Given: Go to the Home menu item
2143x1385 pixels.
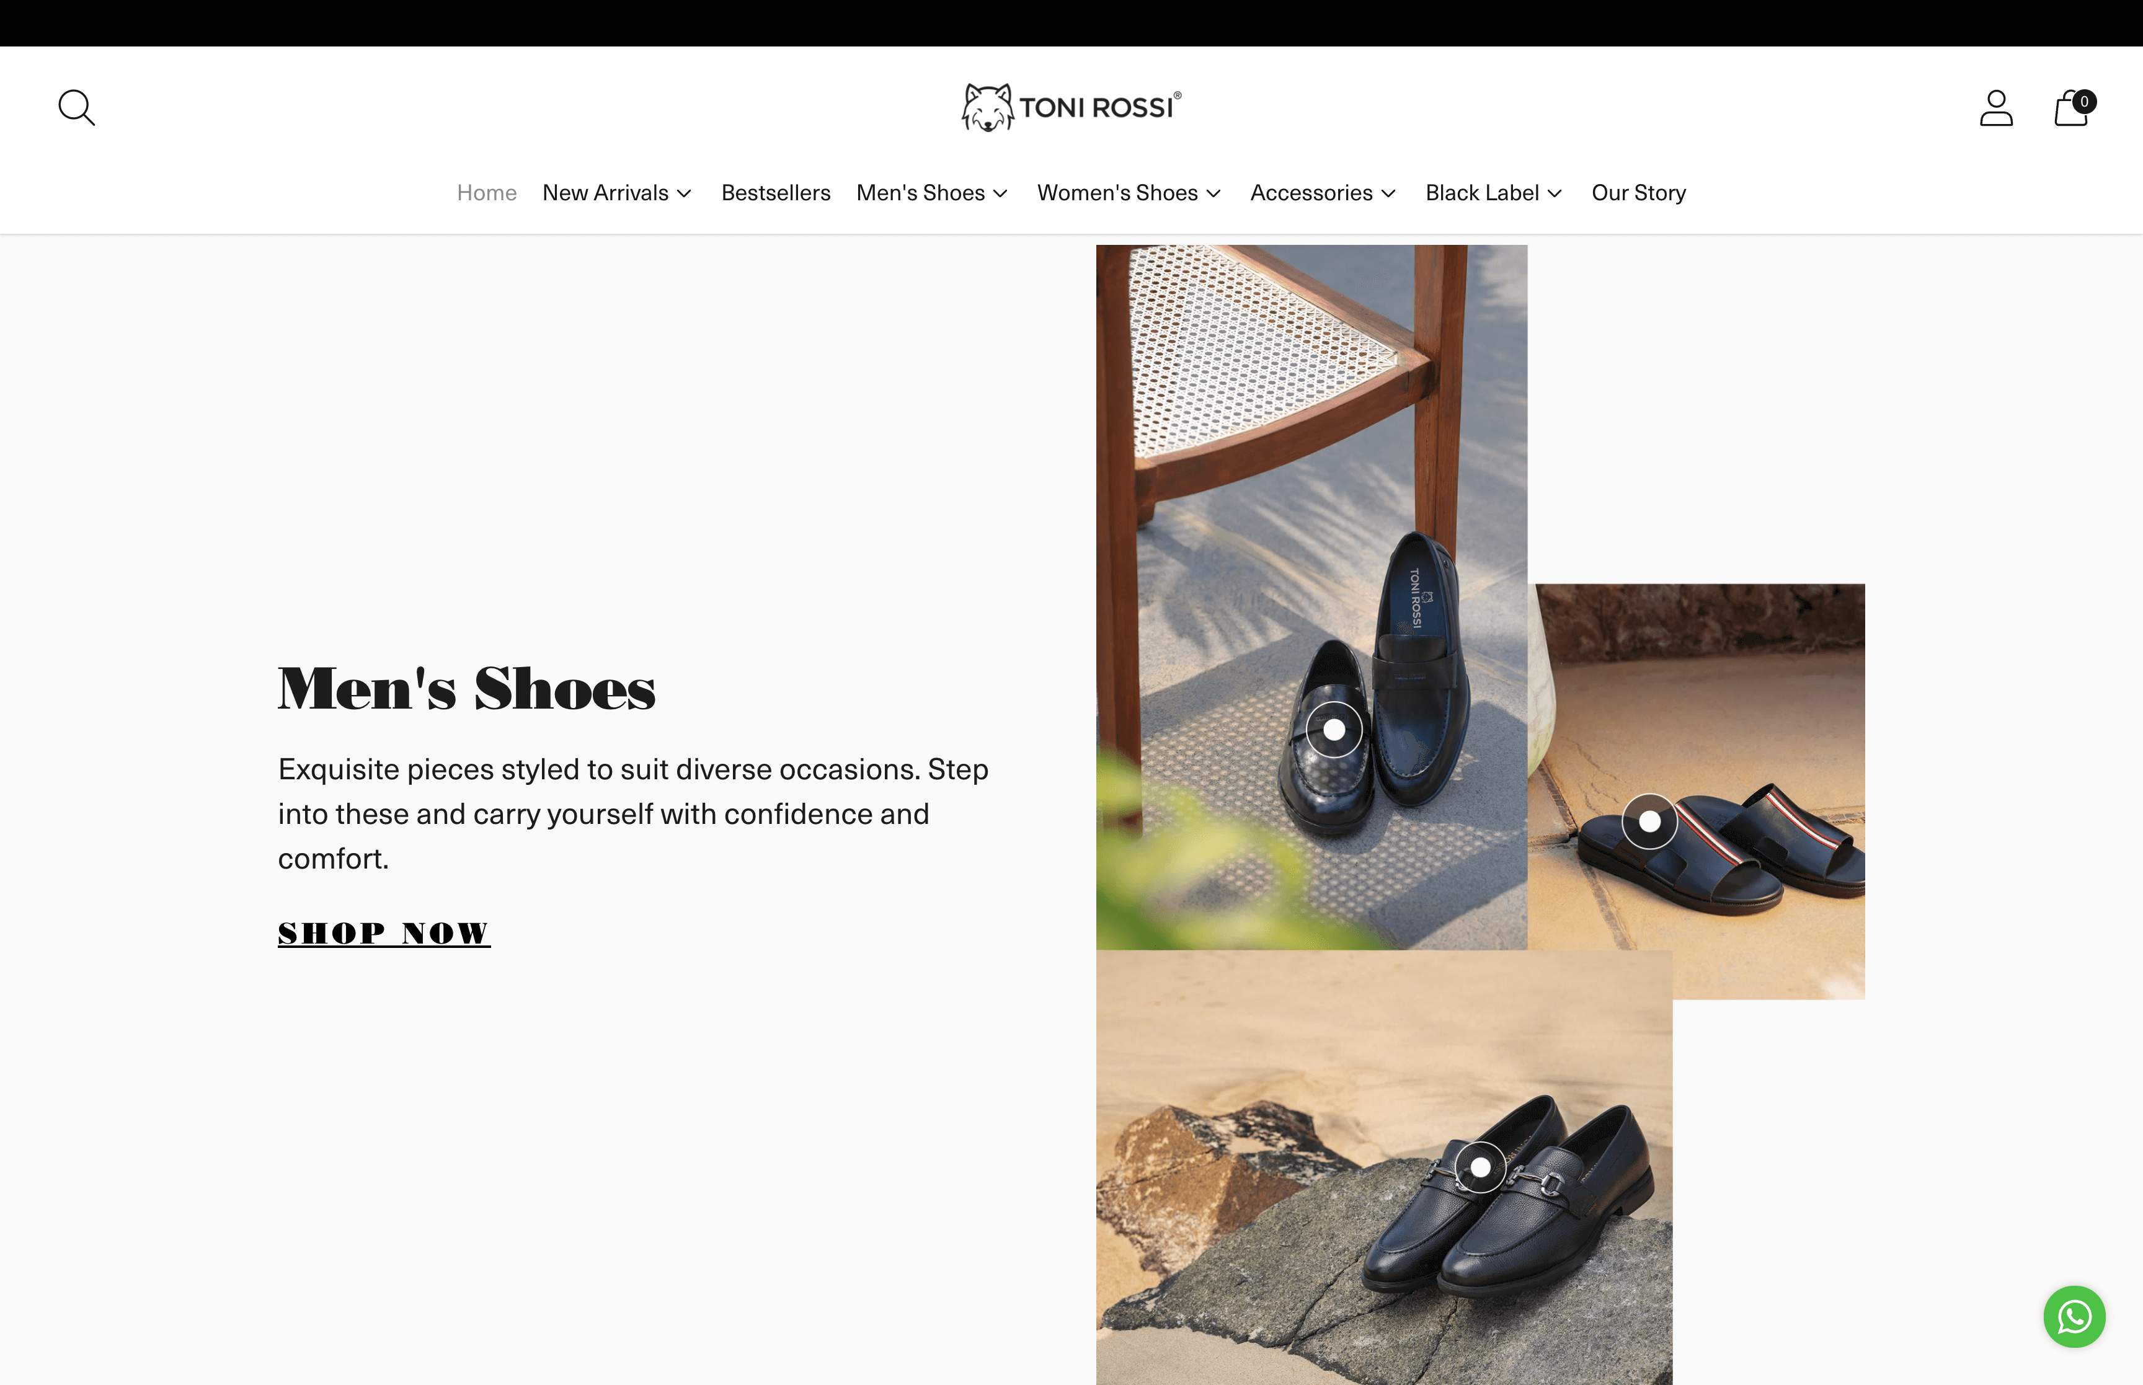Looking at the screenshot, I should pos(487,192).
